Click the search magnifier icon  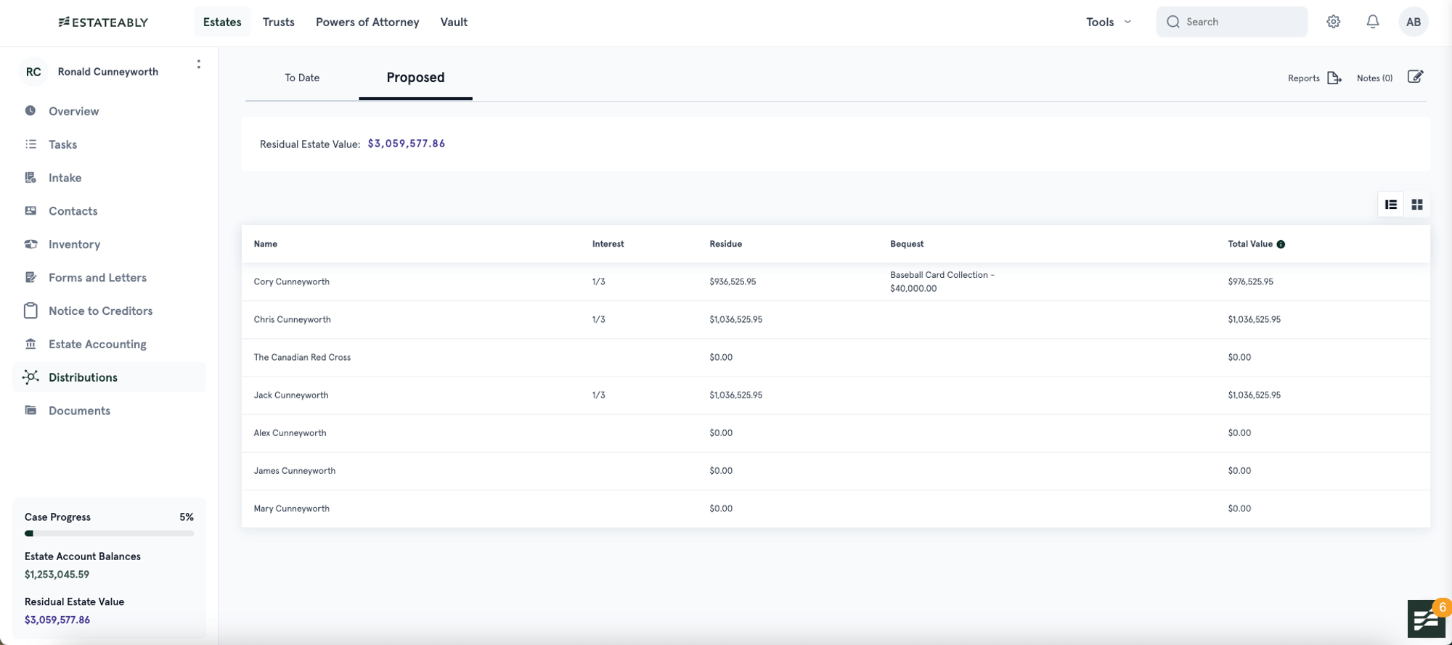[x=1172, y=22]
